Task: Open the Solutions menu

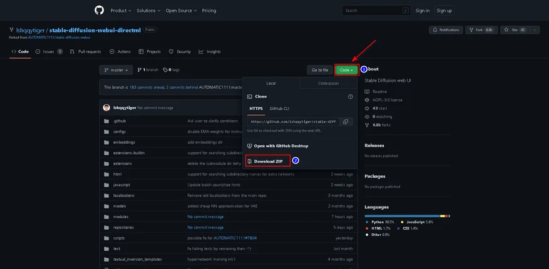Action: (148, 11)
